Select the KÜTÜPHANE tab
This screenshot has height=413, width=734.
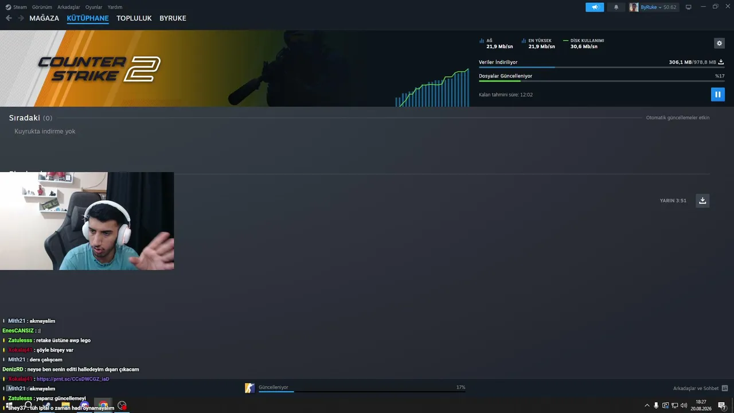[x=88, y=18]
